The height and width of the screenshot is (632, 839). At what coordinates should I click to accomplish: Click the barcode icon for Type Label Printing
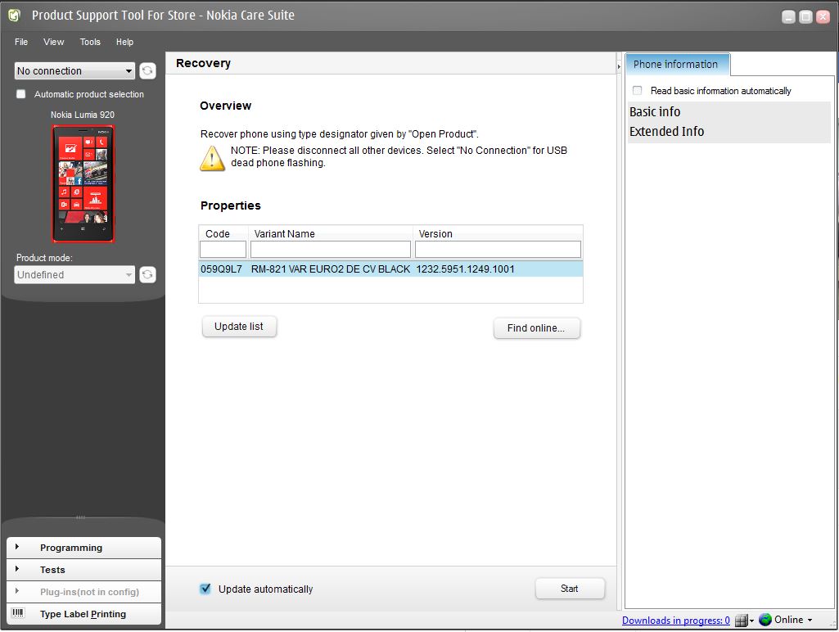click(18, 612)
